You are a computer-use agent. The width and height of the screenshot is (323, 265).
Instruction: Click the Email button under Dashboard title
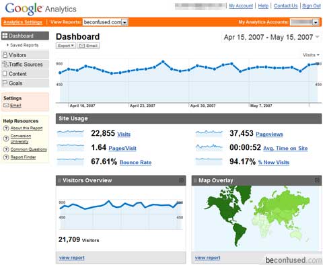[88, 46]
